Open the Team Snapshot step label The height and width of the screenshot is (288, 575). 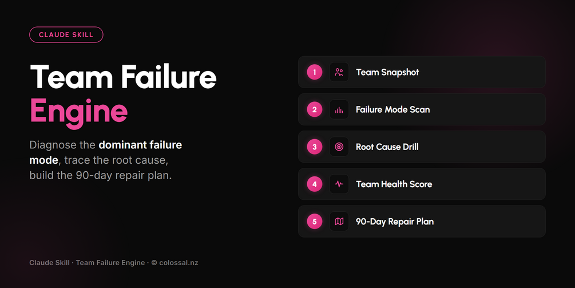[x=387, y=72]
